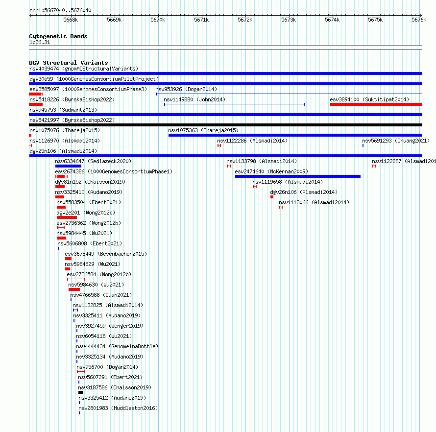Open nsv956700 Dogan2014 label
This screenshot has height=432, width=436.
point(107,367)
